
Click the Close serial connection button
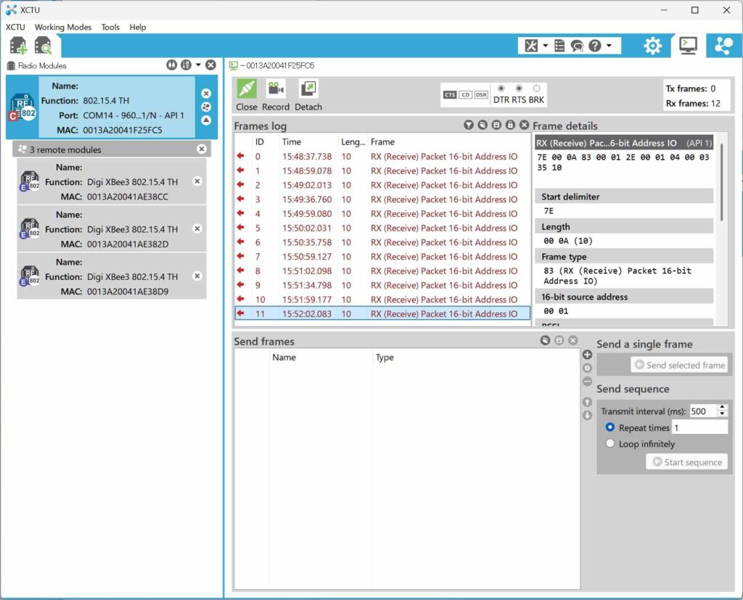coord(247,95)
